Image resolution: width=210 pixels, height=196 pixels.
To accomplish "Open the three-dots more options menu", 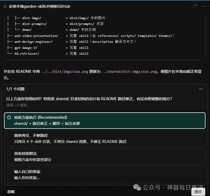I will pyautogui.click(x=204, y=6).
